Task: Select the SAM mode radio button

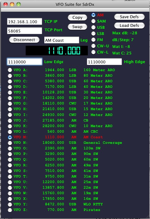Action: click(x=93, y=21)
